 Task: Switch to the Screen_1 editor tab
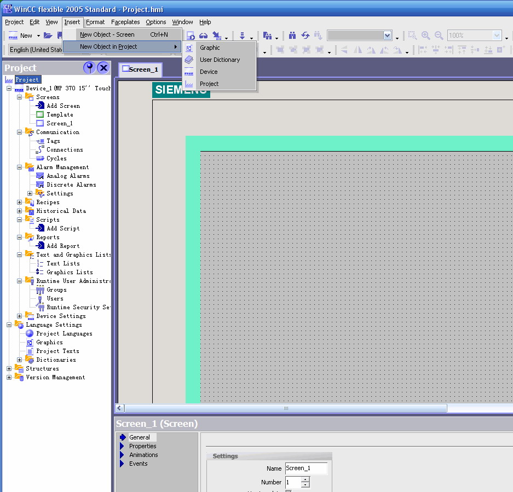click(x=140, y=70)
